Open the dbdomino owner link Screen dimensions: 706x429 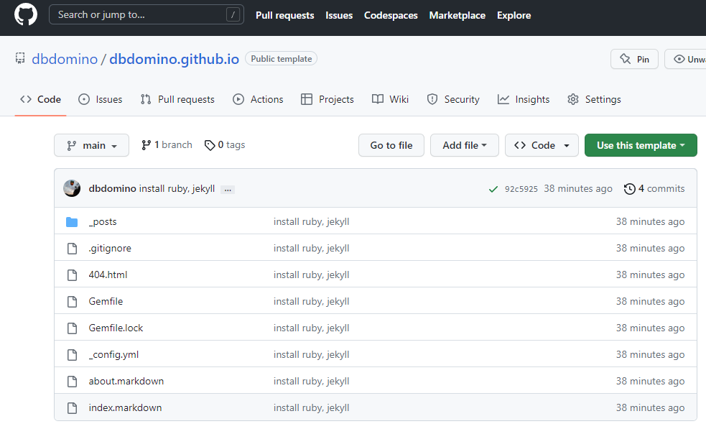coord(65,59)
